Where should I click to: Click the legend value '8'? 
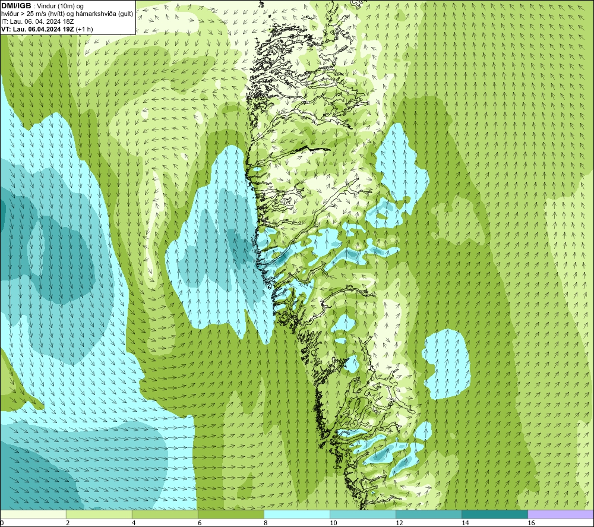click(x=266, y=523)
